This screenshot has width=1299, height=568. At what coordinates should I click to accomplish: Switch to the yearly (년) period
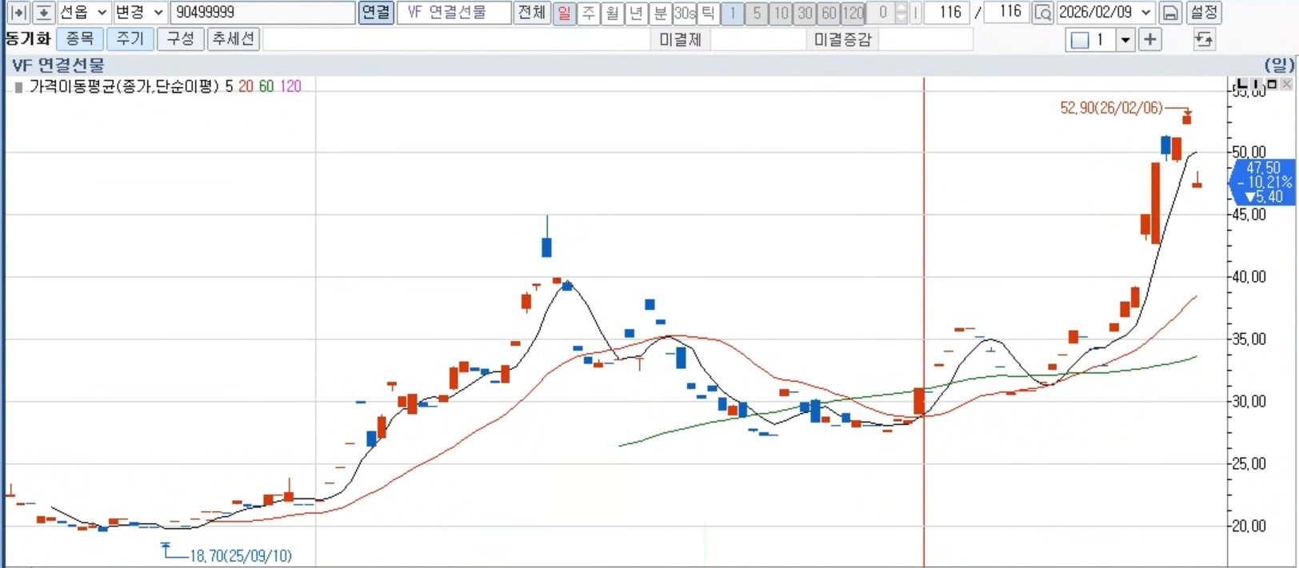[637, 13]
